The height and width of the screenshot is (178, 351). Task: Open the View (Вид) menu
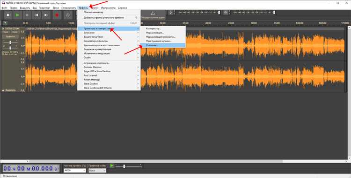[35, 8]
